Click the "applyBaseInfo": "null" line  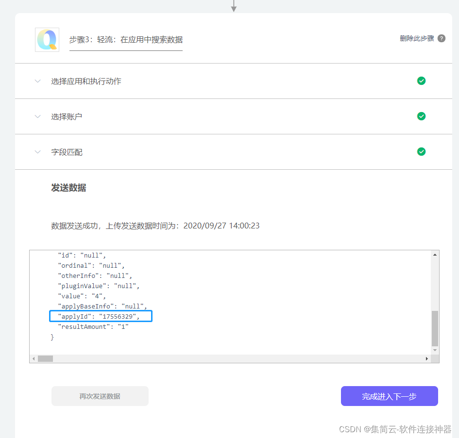coord(102,306)
